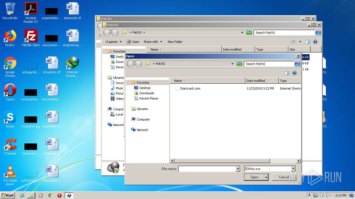
Task: Select Recent Places in Open dialog
Action: pyautogui.click(x=149, y=98)
